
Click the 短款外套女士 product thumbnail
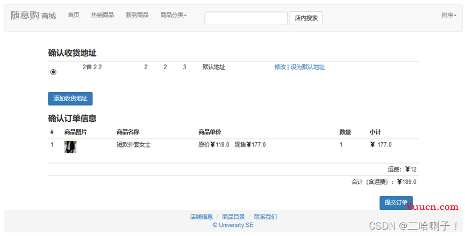[x=70, y=146]
